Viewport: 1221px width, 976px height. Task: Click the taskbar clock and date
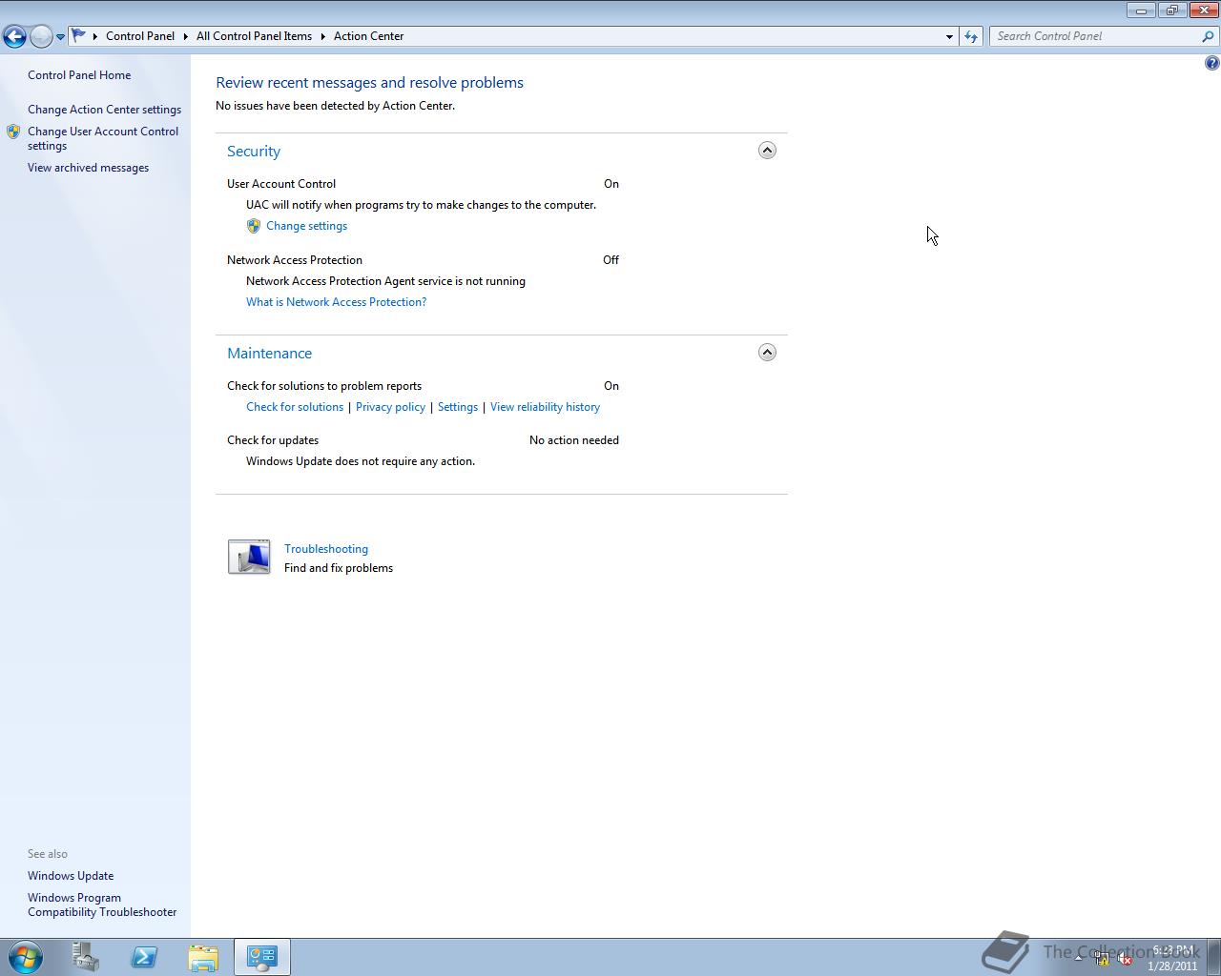point(1172,958)
